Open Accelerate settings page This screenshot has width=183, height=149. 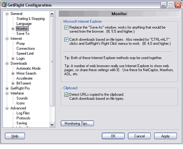click(x=24, y=78)
